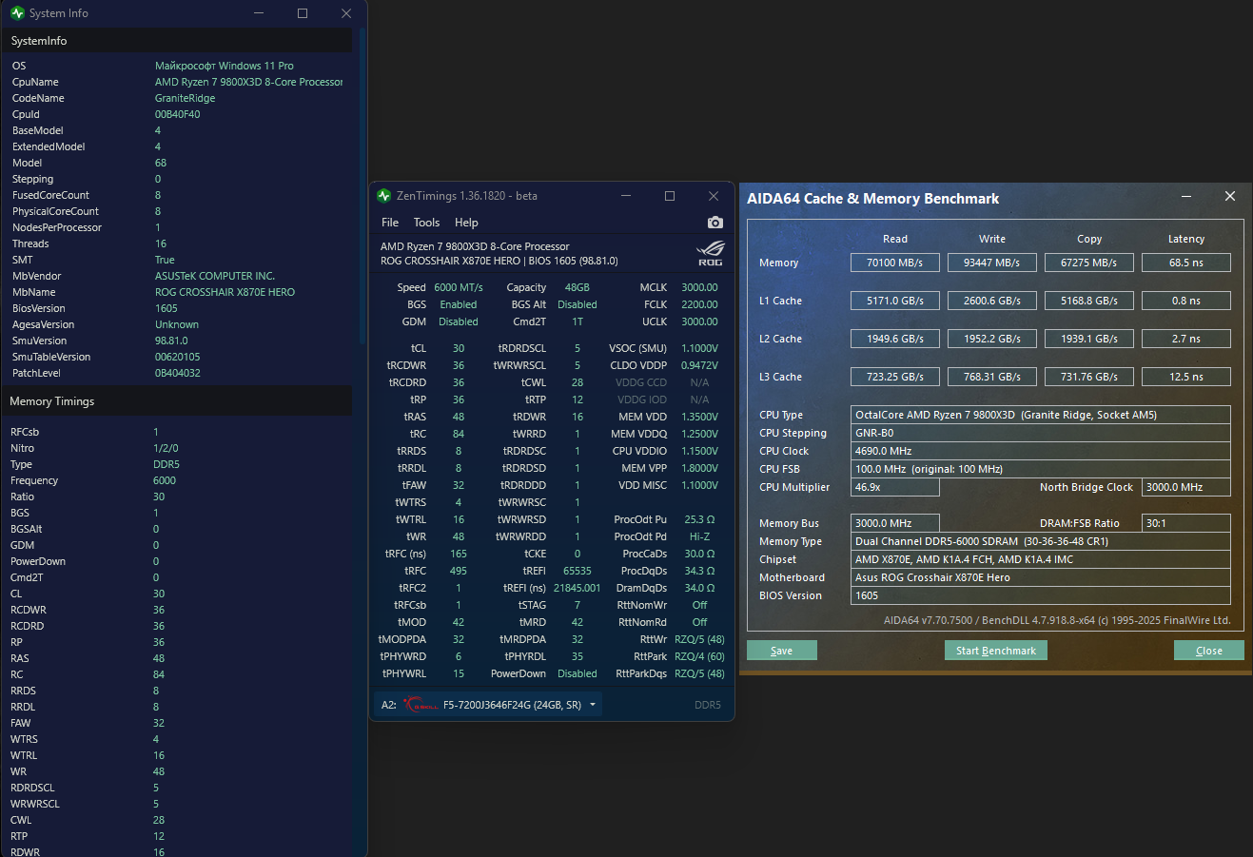Click the Nitro value 1/2/0 in System Info
Viewport: 1253px width, 857px height.
point(166,448)
